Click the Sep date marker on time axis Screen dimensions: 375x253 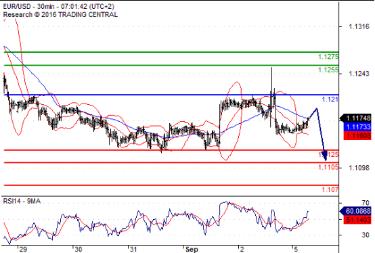click(x=192, y=250)
